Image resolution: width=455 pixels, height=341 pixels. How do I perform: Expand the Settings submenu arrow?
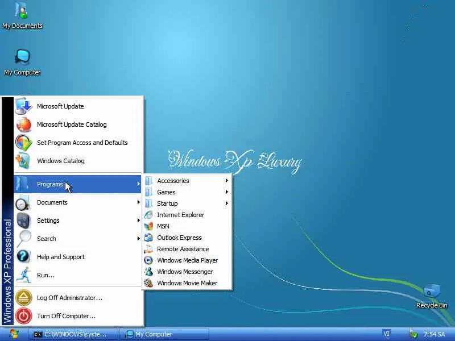coord(138,221)
